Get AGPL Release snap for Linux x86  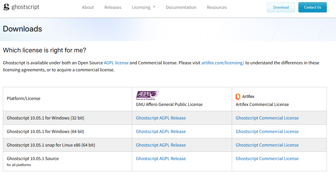[x=161, y=145]
